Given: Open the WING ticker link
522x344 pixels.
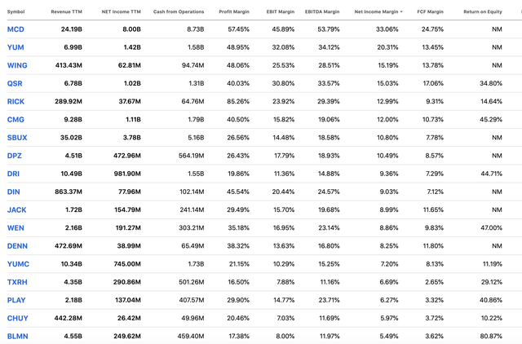Looking at the screenshot, I should [17, 65].
